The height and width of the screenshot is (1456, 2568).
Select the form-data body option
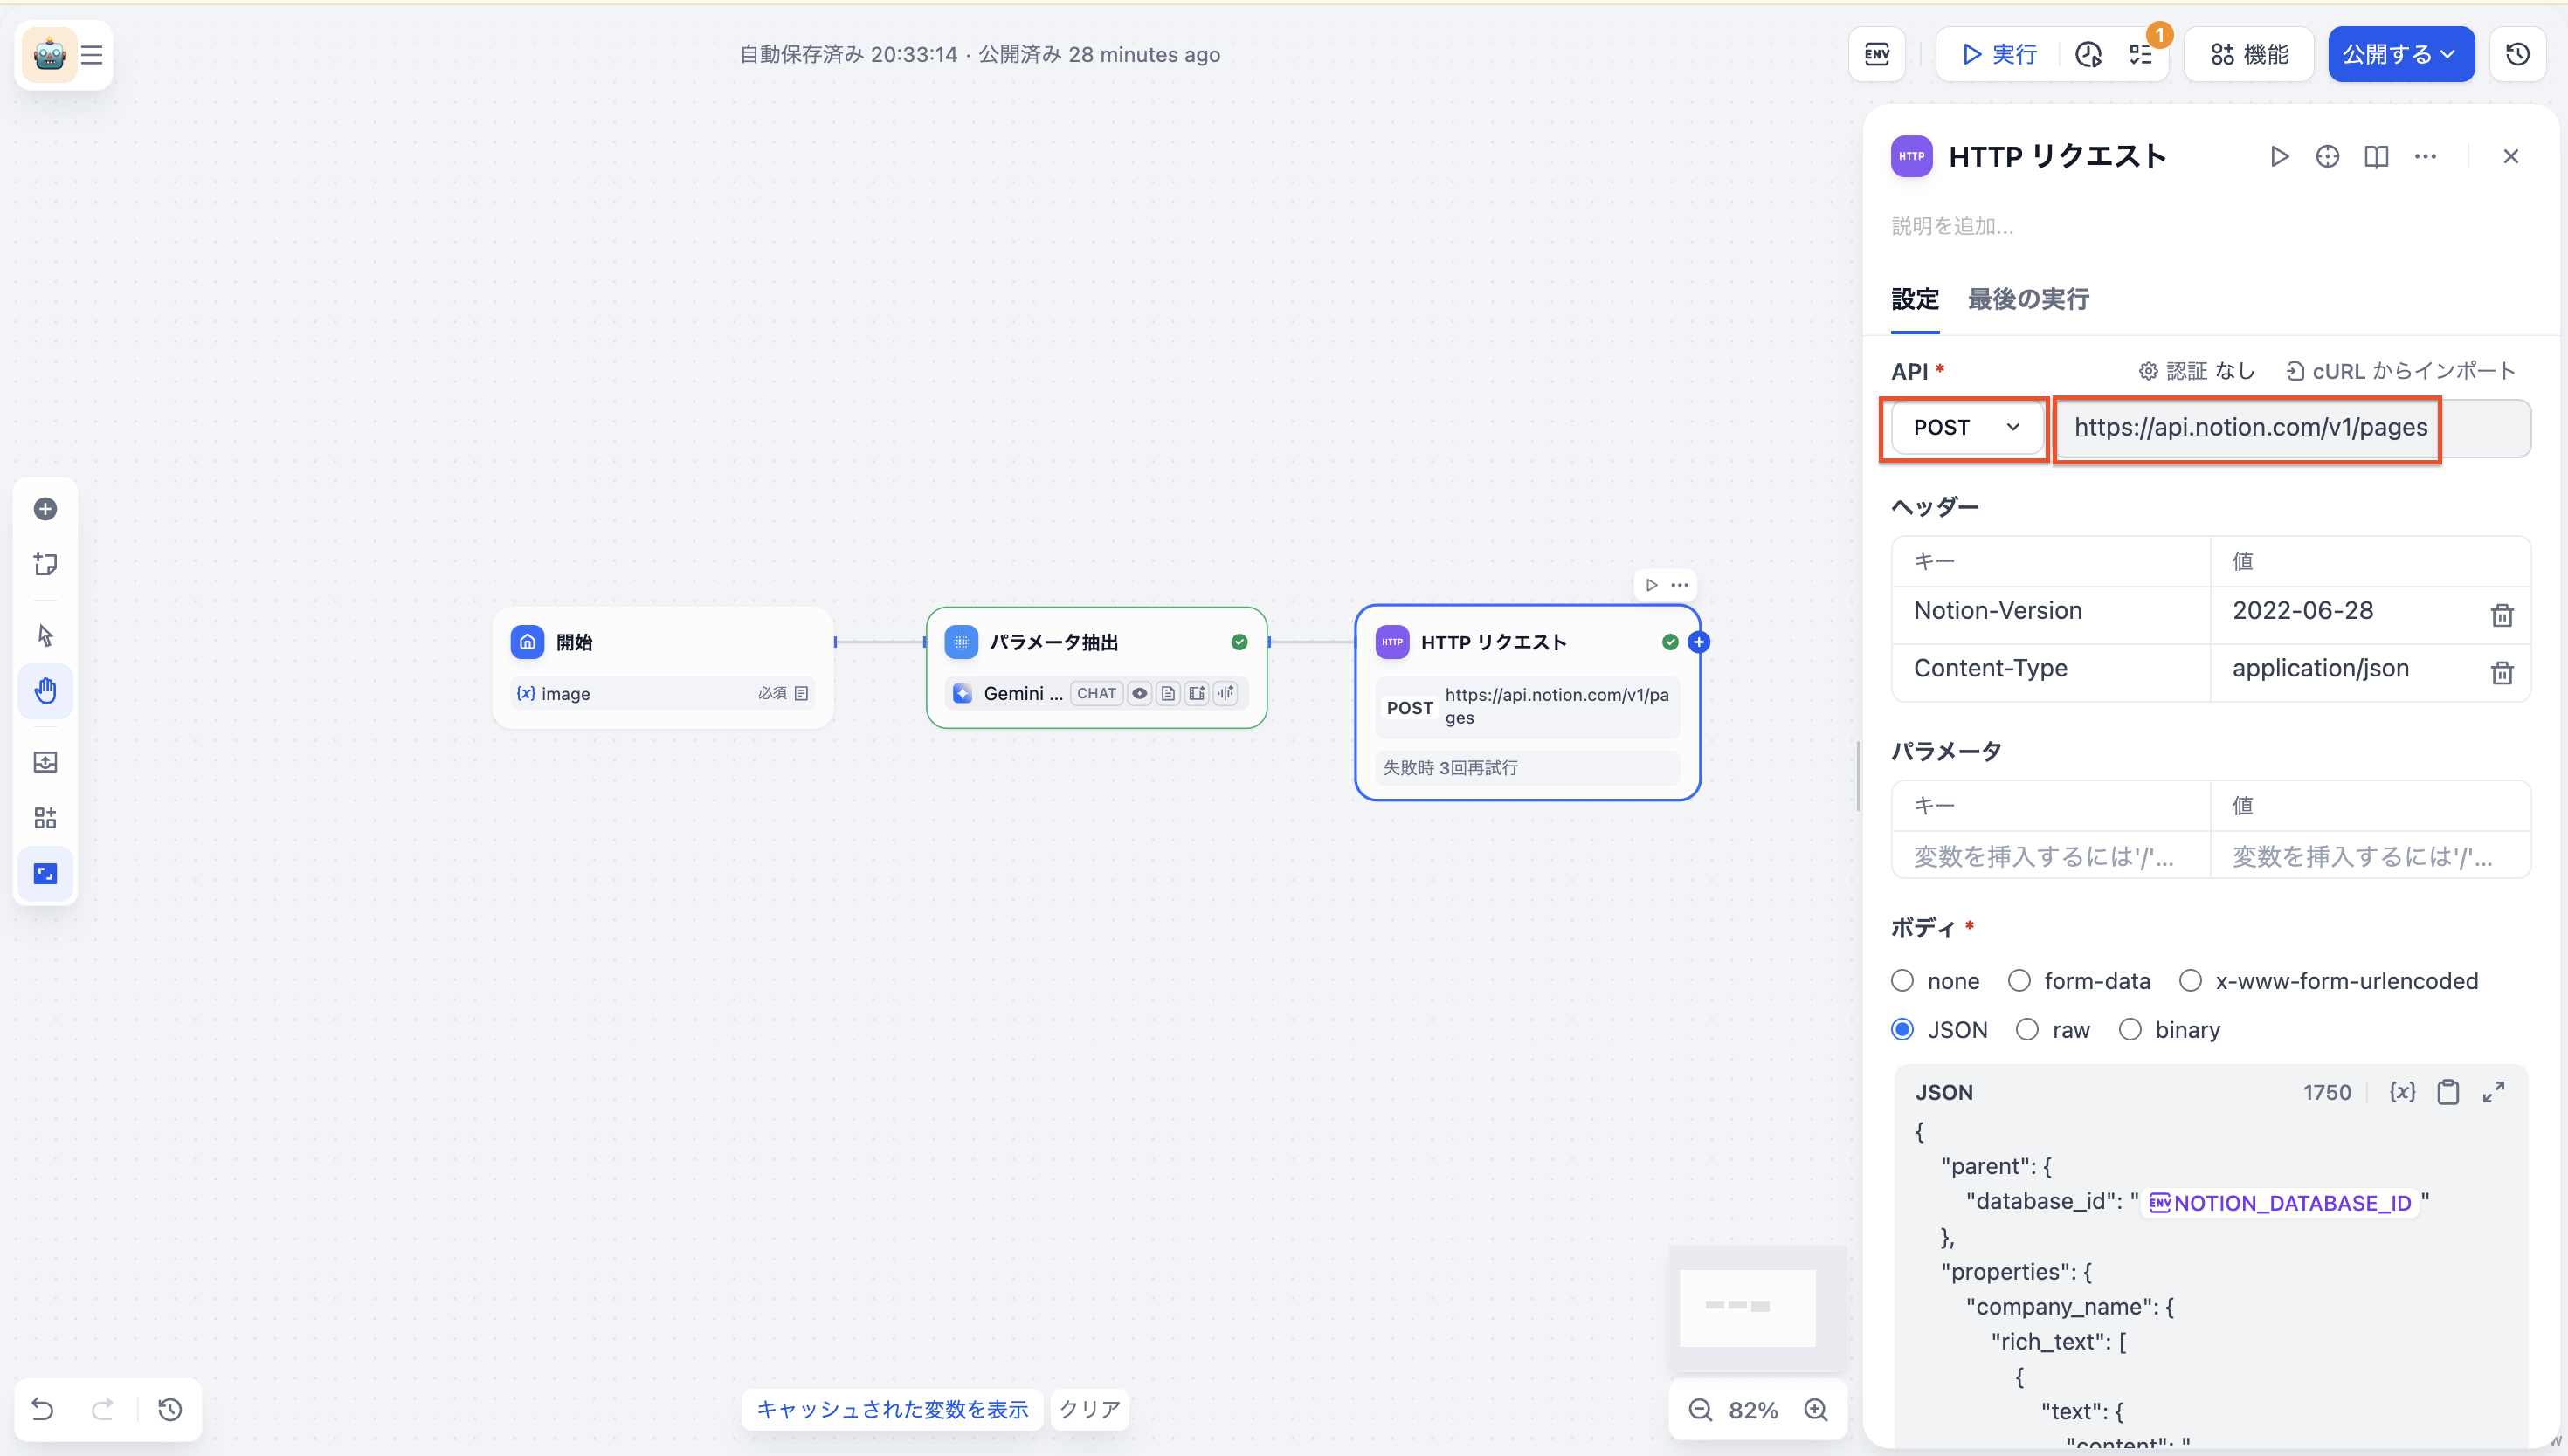tap(2019, 981)
